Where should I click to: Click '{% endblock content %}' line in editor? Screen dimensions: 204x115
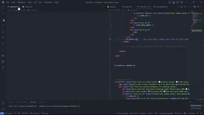[x=125, y=65]
